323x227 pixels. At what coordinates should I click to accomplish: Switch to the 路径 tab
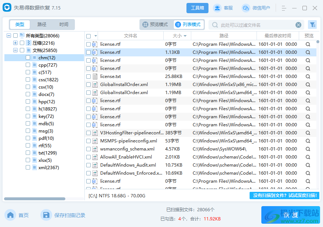[42, 25]
